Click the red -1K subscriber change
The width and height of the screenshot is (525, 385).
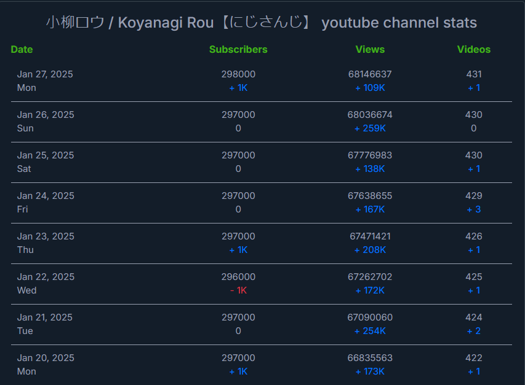click(238, 290)
